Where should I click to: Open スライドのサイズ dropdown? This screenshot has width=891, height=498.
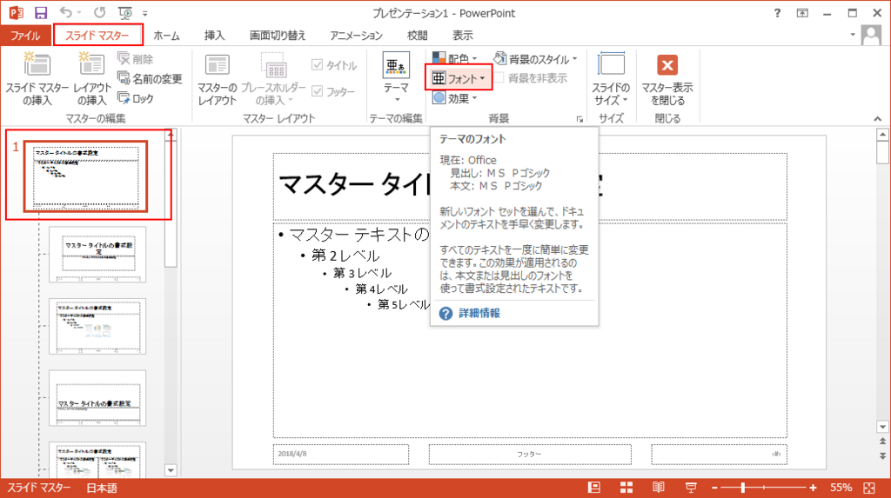pyautogui.click(x=611, y=78)
